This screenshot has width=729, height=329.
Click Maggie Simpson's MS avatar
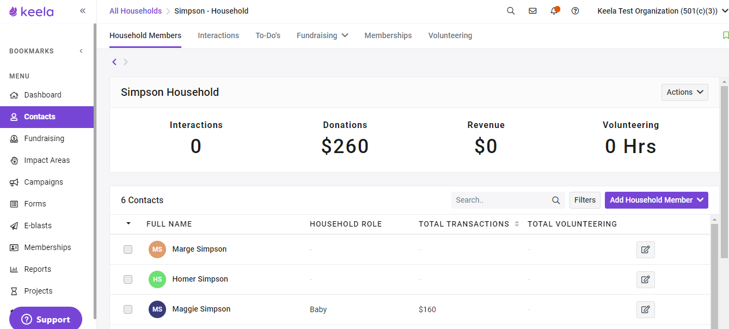coord(157,309)
